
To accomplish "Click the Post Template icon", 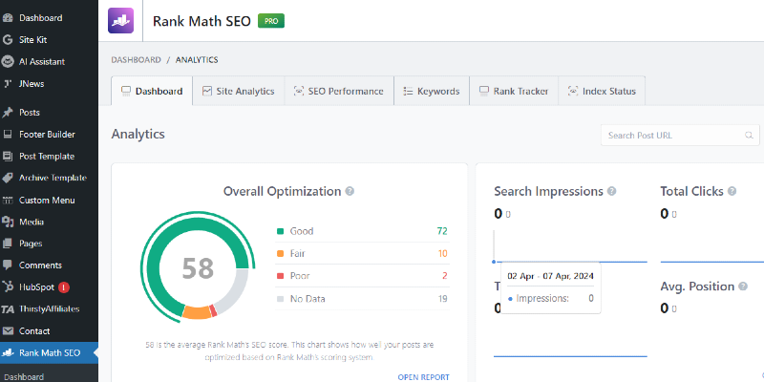I will pos(8,157).
